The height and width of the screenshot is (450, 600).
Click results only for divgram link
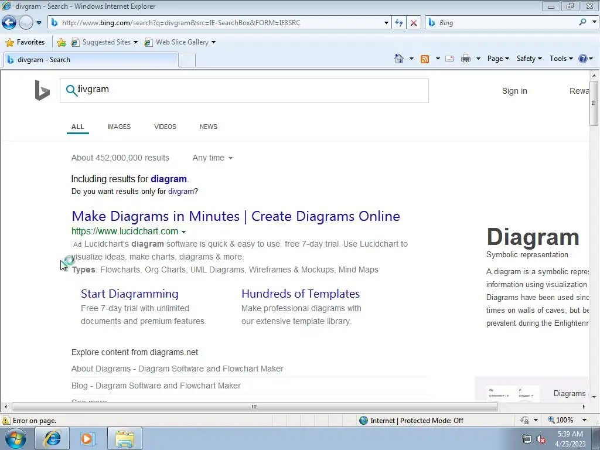coord(181,192)
